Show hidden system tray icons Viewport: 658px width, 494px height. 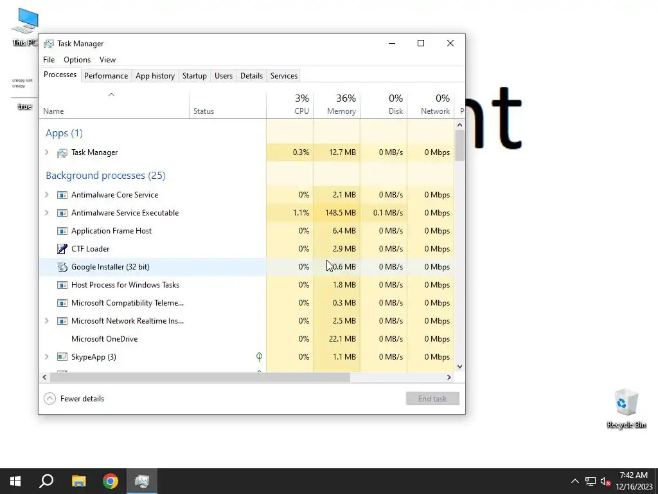click(575, 481)
